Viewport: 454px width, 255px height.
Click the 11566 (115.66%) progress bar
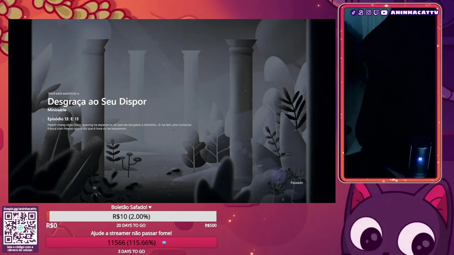click(131, 243)
